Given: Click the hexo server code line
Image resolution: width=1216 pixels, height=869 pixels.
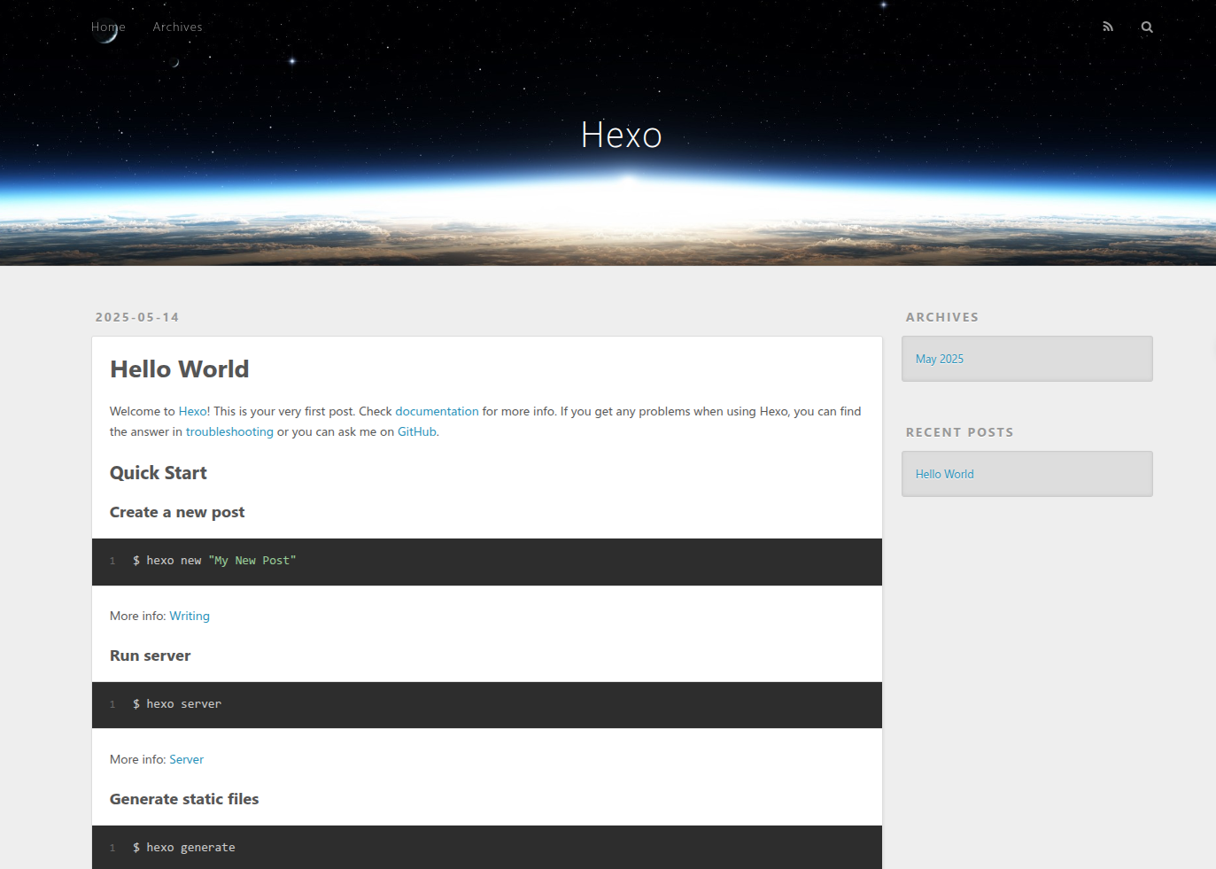Looking at the screenshot, I should [177, 704].
